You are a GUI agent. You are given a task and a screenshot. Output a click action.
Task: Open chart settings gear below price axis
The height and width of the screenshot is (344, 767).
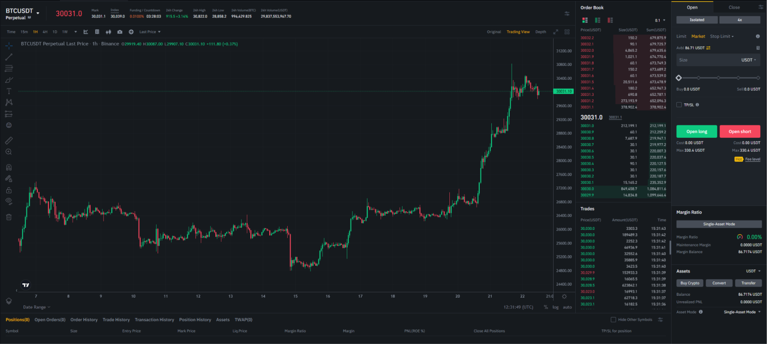pos(564,297)
